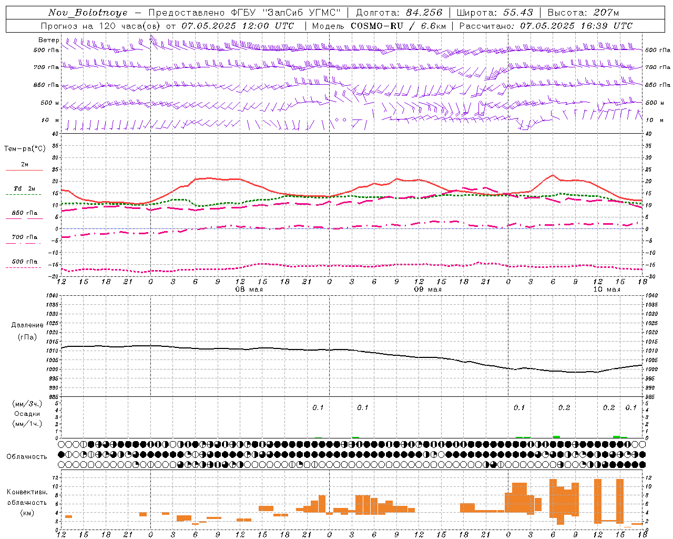Screen dimensions: 673x539
Task: Click the Прогноз на 120 часа(ов) text
Action: coord(101,26)
